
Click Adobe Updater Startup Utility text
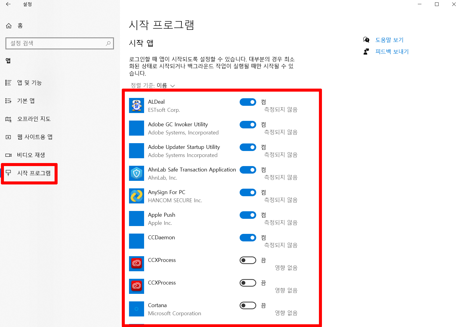pyautogui.click(x=184, y=147)
